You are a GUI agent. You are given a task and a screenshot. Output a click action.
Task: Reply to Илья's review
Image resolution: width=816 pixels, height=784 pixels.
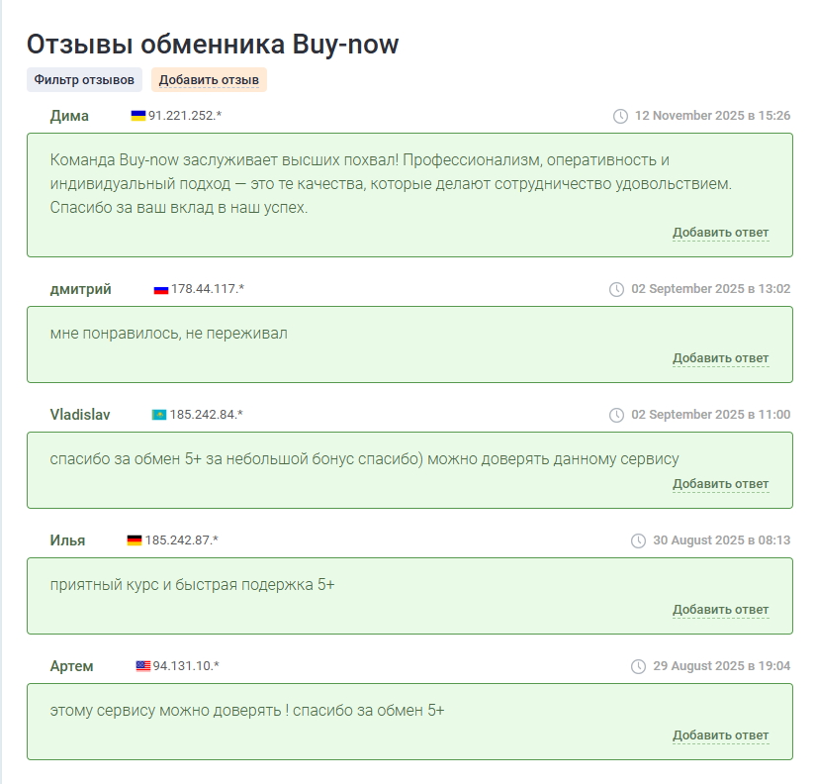(x=720, y=610)
